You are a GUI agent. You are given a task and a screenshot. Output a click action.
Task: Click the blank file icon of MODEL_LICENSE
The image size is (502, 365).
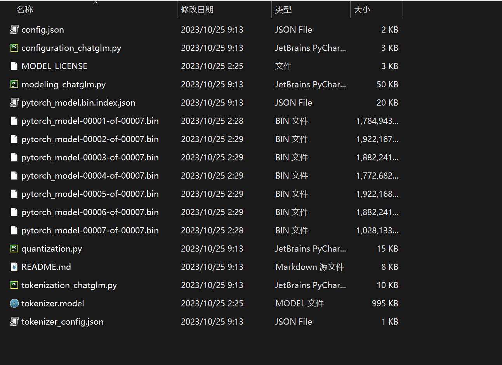tap(14, 66)
